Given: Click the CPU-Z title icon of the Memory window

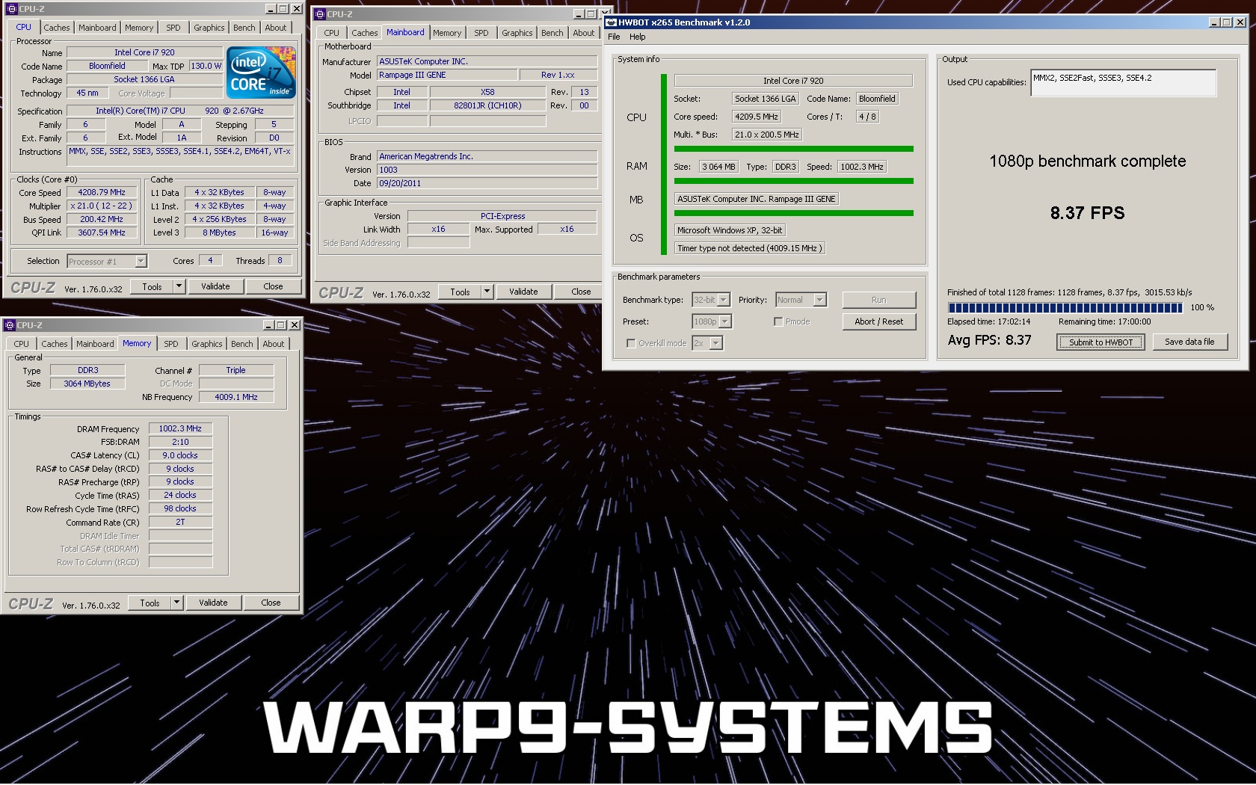Looking at the screenshot, I should click(x=10, y=325).
